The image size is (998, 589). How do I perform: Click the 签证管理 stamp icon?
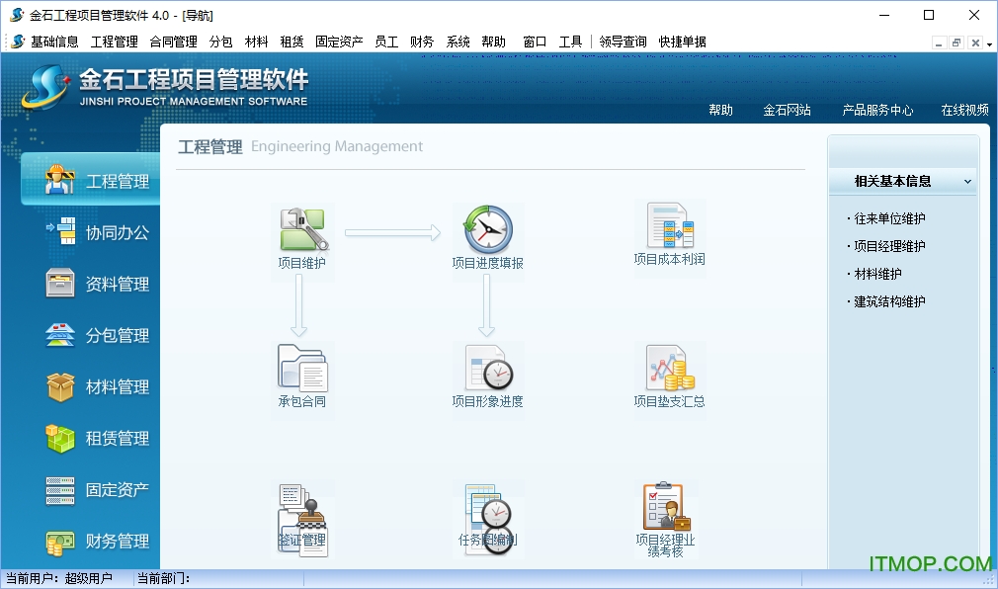pyautogui.click(x=302, y=514)
